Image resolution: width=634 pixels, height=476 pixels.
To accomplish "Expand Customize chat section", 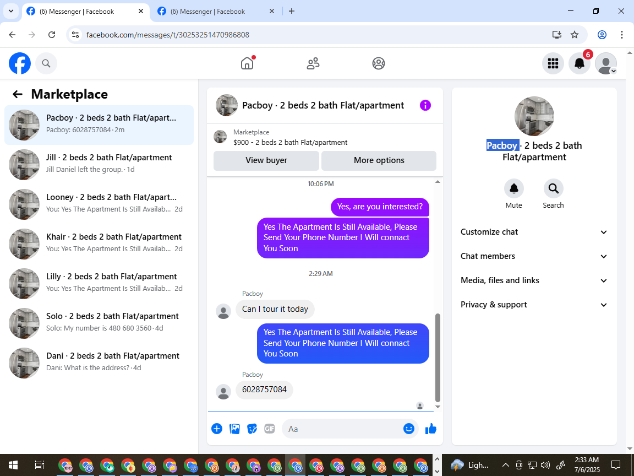I will tap(534, 232).
